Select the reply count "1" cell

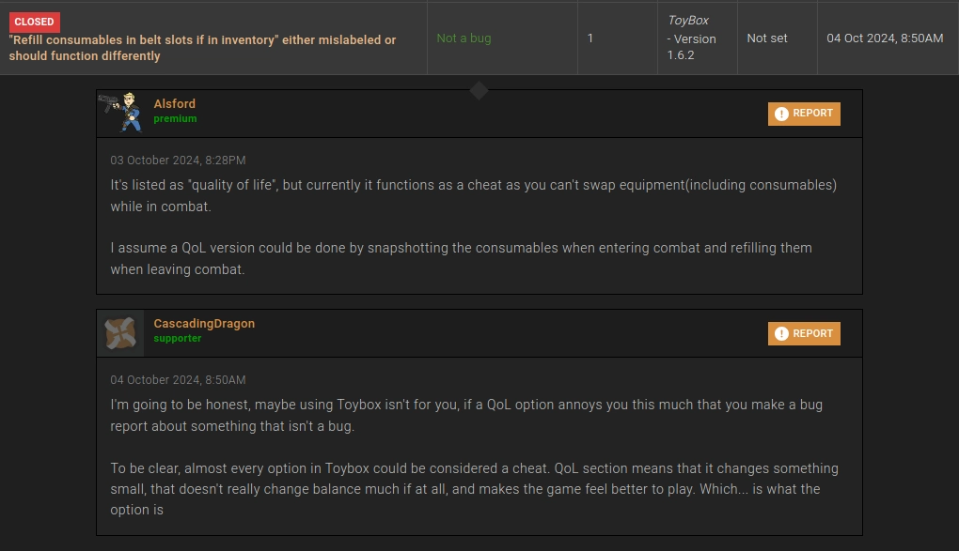(x=618, y=38)
